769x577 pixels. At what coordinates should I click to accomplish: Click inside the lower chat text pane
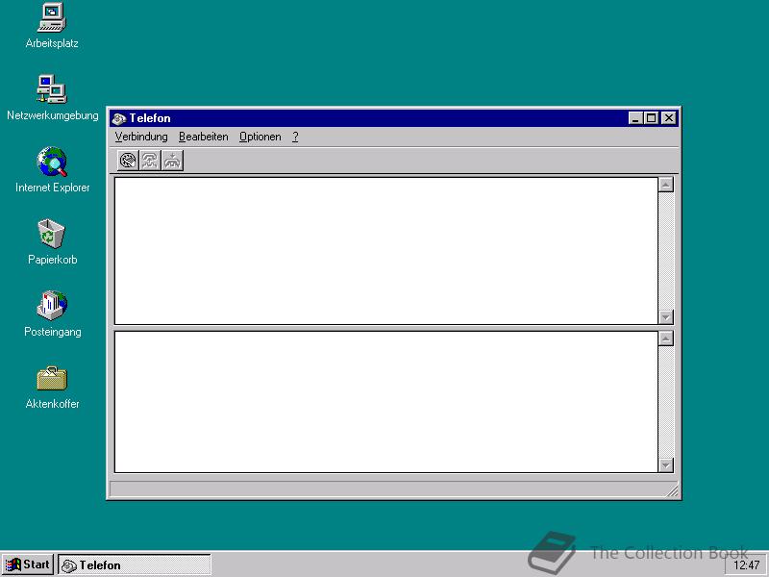[x=386, y=402]
